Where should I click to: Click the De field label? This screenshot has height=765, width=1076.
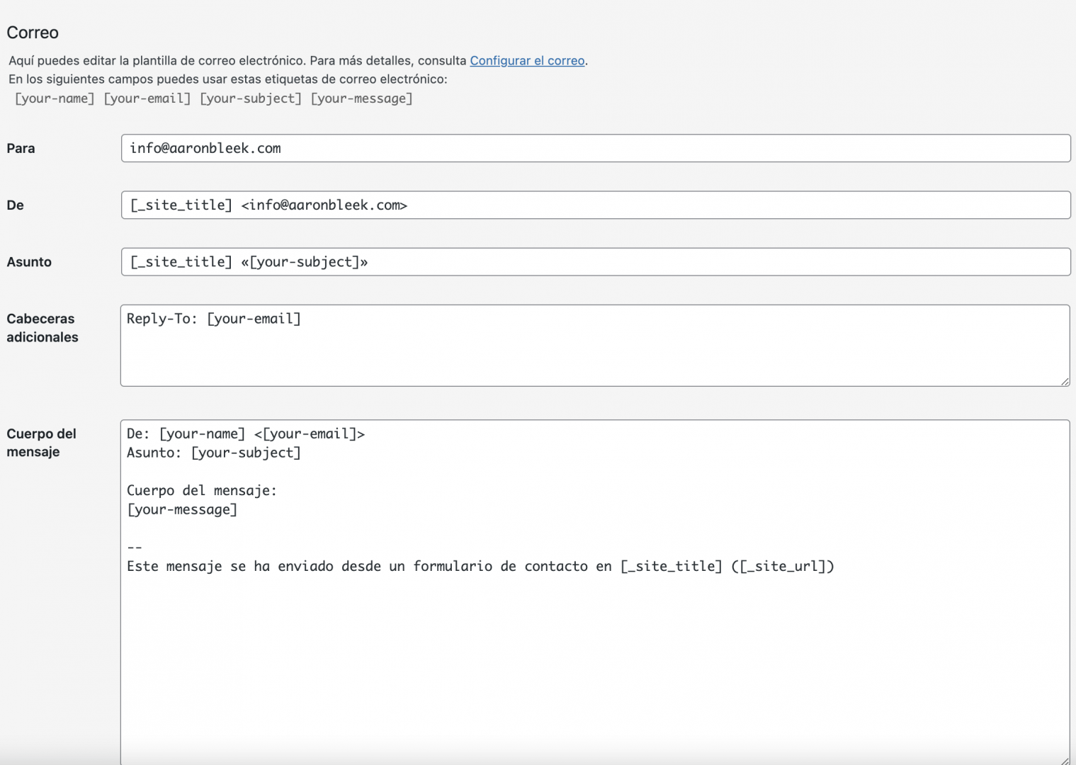(x=15, y=205)
